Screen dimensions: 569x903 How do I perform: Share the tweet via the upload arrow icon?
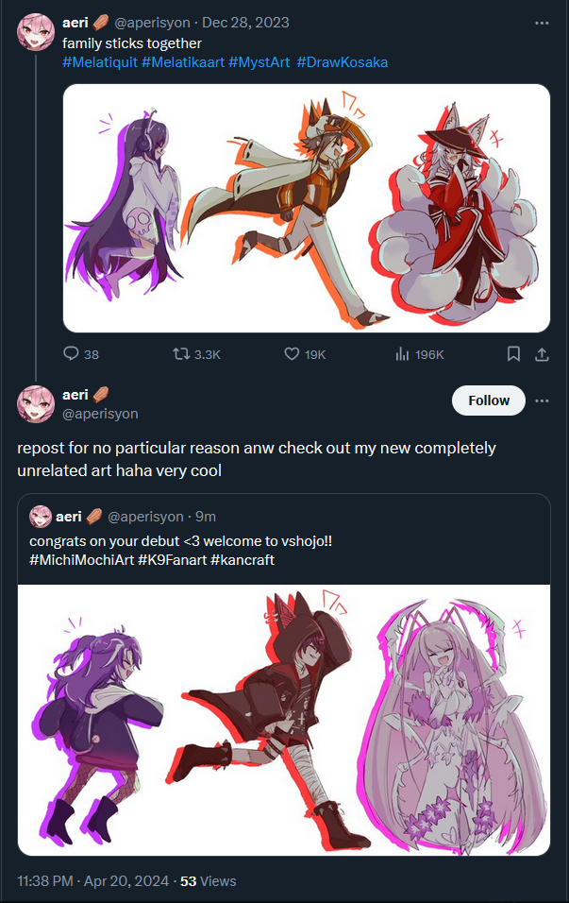pyautogui.click(x=542, y=354)
